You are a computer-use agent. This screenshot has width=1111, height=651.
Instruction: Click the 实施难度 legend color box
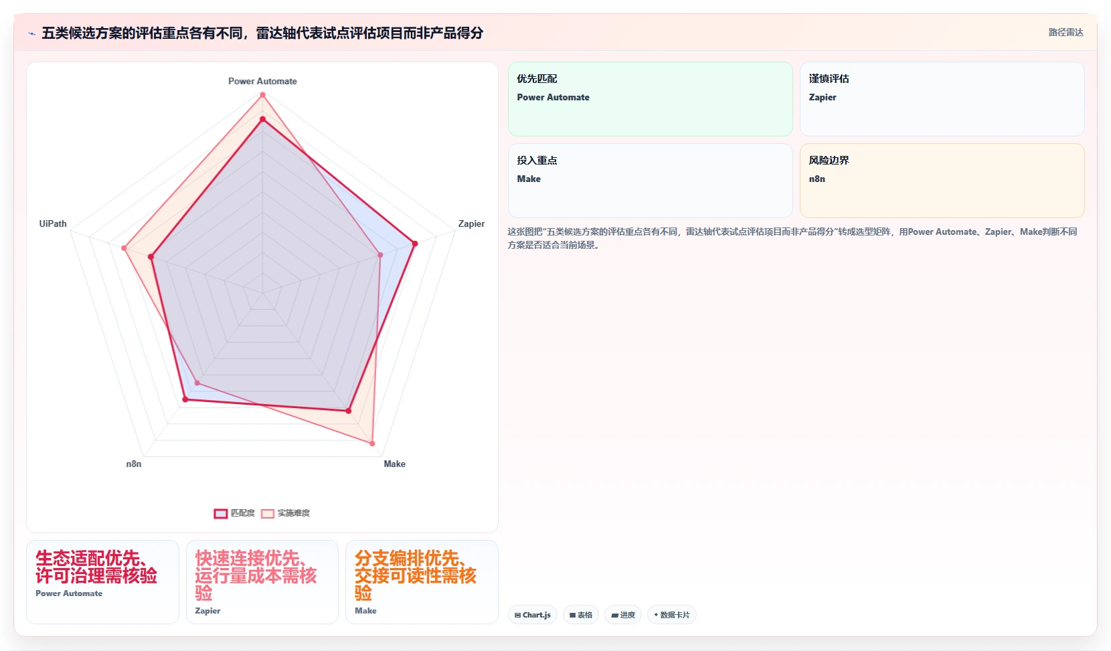[x=268, y=514]
